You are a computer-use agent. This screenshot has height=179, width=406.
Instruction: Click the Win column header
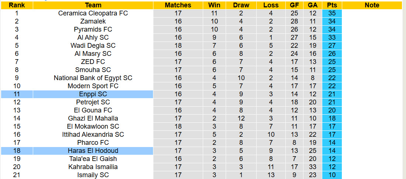click(x=214, y=5)
